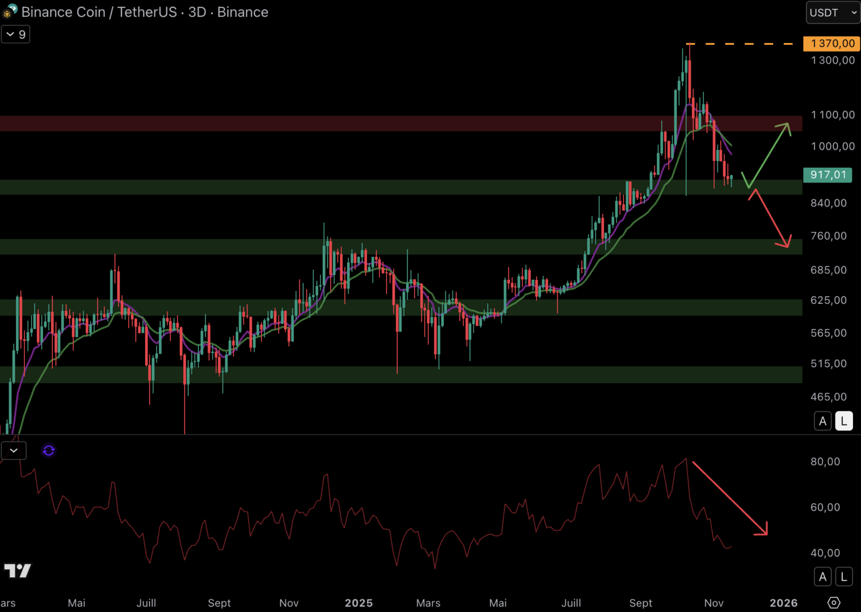Screen dimensions: 861x612
Task: Select the red downward arrow on price chart
Action: pyautogui.click(x=771, y=219)
